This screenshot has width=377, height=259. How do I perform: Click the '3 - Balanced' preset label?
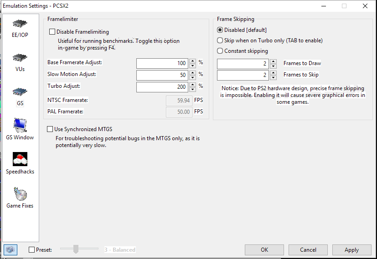120,250
